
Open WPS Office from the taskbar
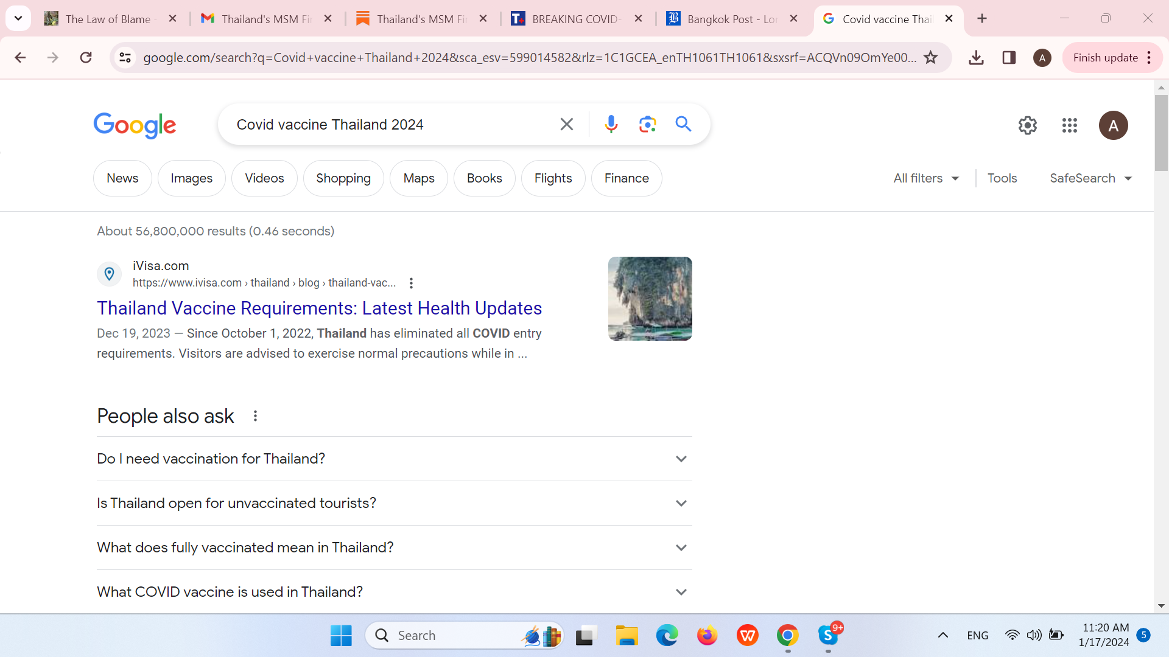[747, 636]
